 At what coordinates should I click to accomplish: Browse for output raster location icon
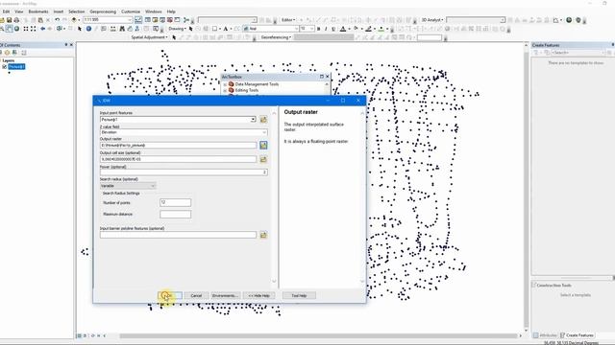tap(263, 145)
